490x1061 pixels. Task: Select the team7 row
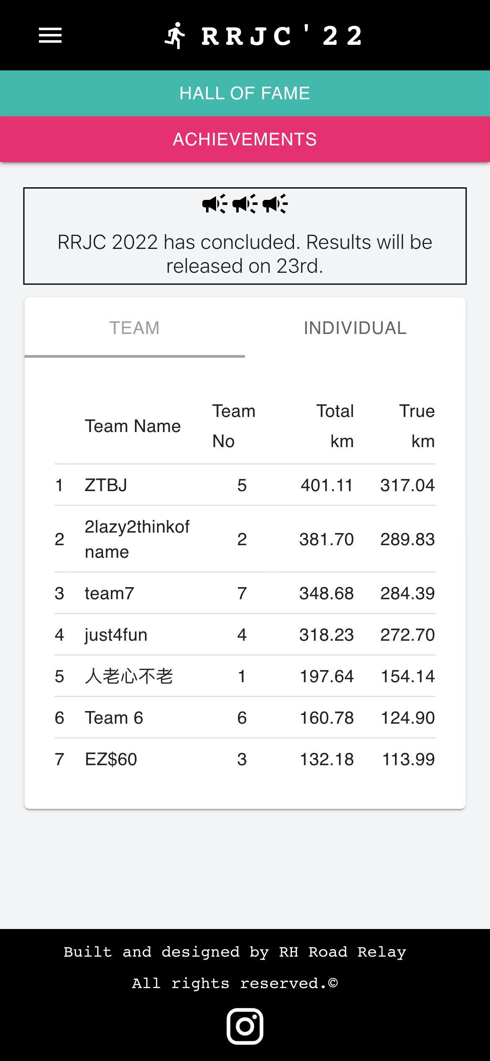(245, 593)
